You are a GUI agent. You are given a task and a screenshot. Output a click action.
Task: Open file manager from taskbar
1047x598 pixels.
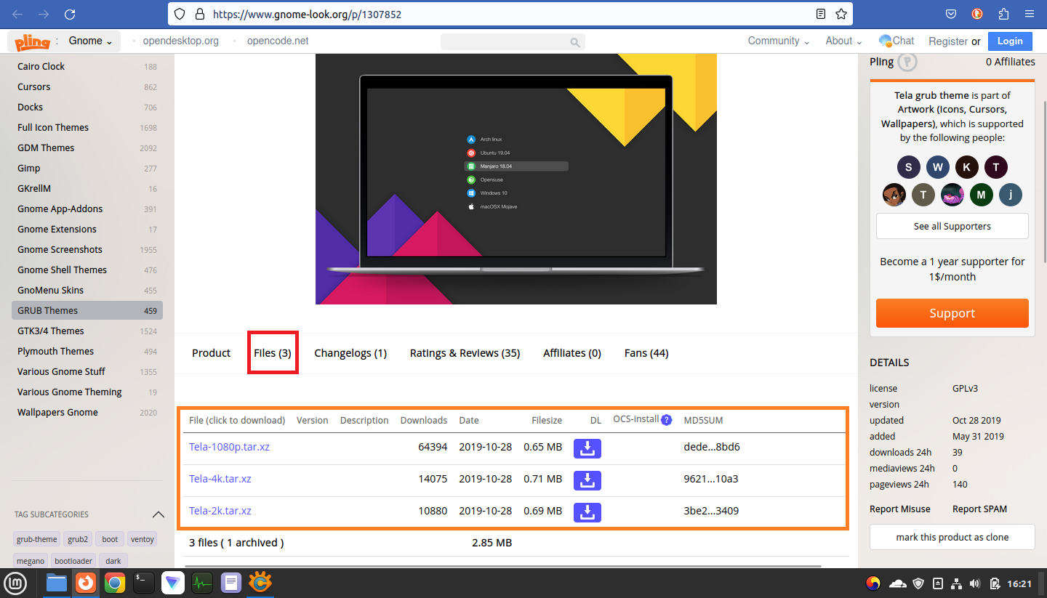pos(57,583)
